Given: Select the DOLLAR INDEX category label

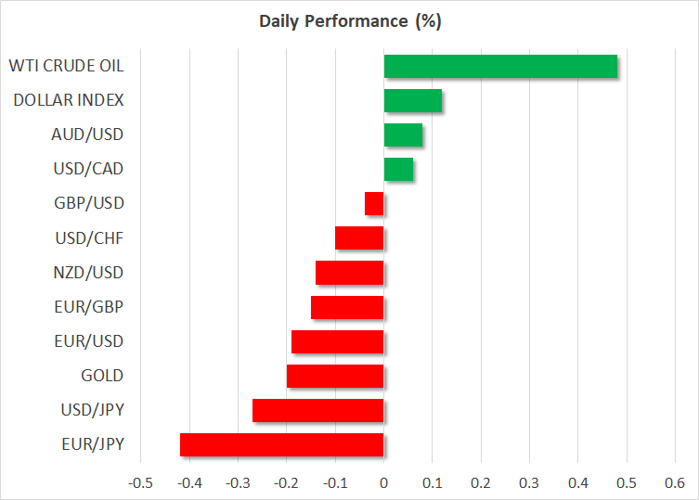Looking at the screenshot, I should point(69,100).
